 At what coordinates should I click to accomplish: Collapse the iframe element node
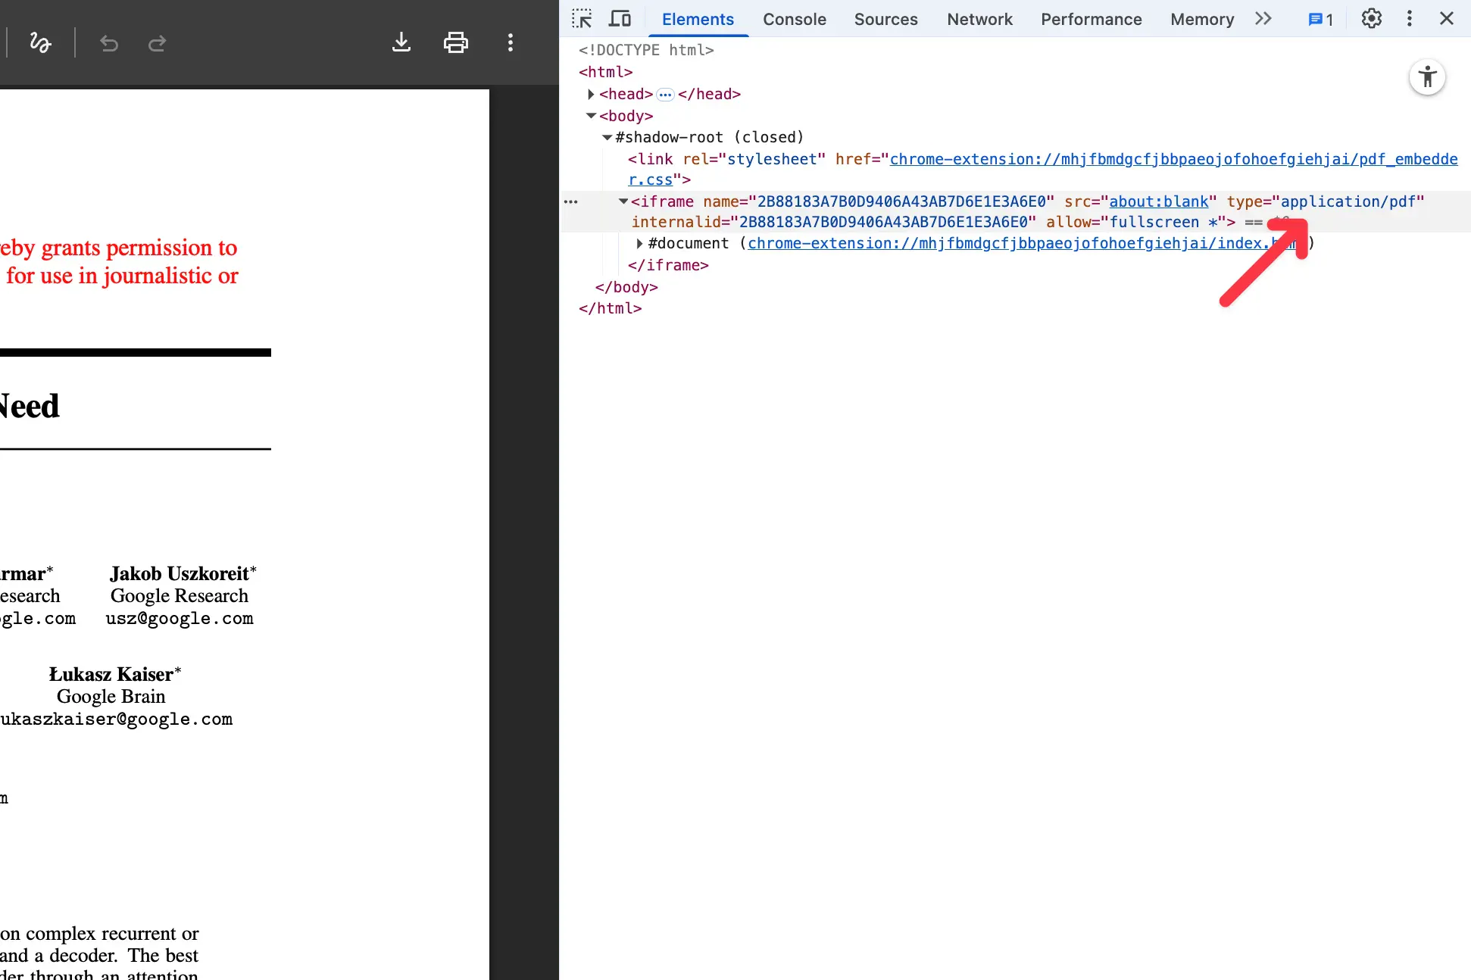623,201
